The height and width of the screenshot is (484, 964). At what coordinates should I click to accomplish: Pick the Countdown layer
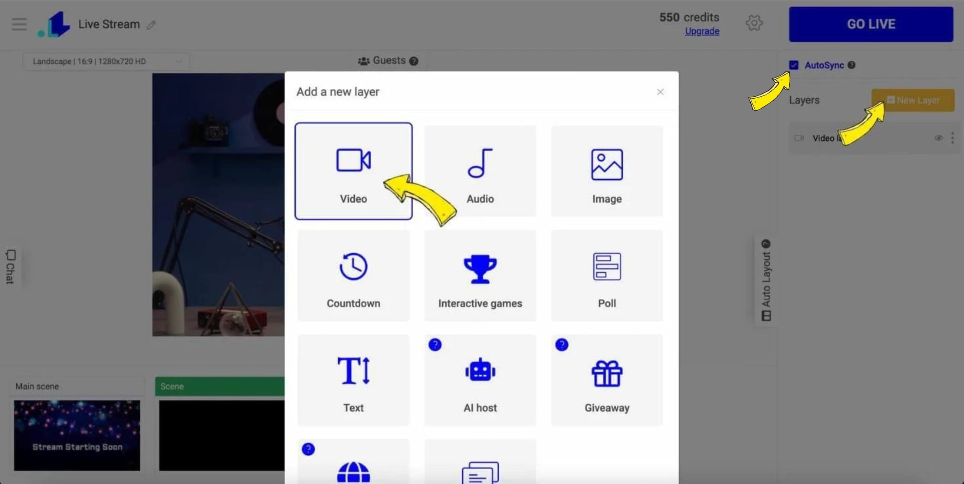coord(353,275)
